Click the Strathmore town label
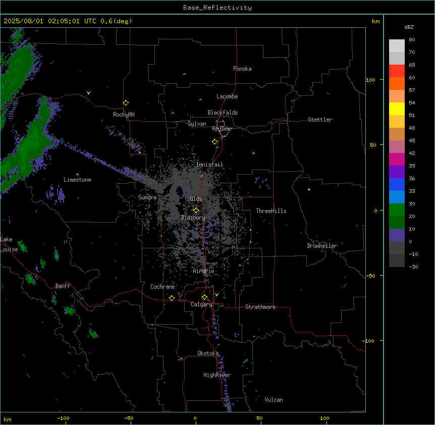The width and height of the screenshot is (435, 425). coord(260,307)
